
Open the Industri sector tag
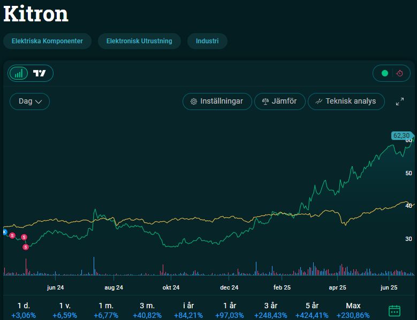[207, 41]
